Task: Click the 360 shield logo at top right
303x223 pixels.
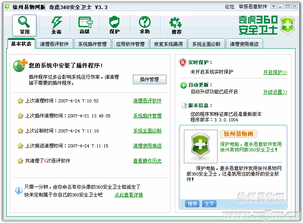Action: click(288, 25)
